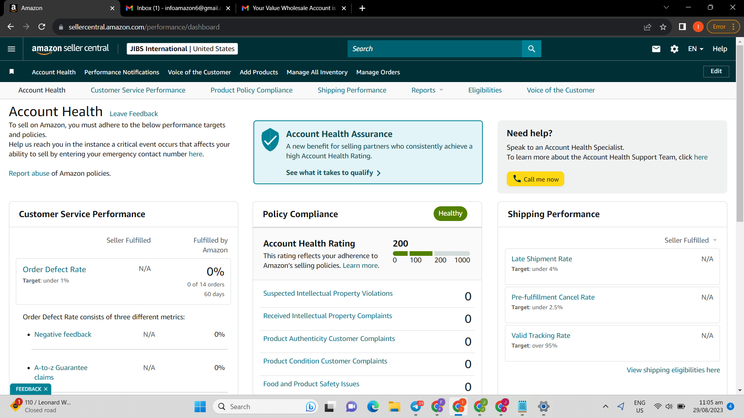Open Windows Settings from the taskbar
This screenshot has width=744, height=418.
click(544, 406)
